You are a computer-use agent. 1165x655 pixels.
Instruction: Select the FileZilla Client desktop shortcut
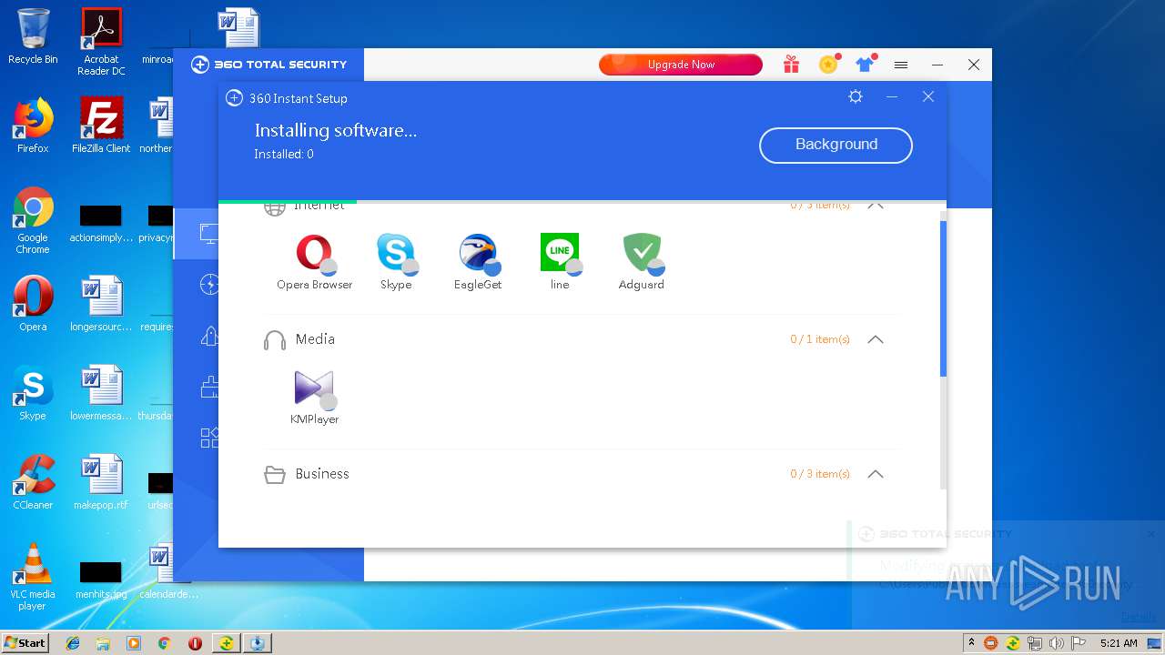(x=101, y=126)
